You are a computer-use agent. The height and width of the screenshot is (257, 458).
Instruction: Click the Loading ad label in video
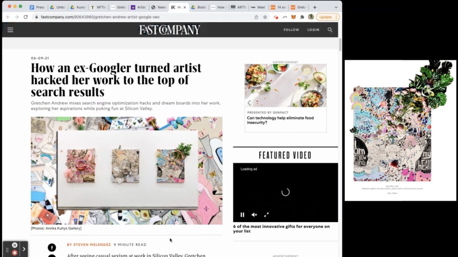click(249, 169)
